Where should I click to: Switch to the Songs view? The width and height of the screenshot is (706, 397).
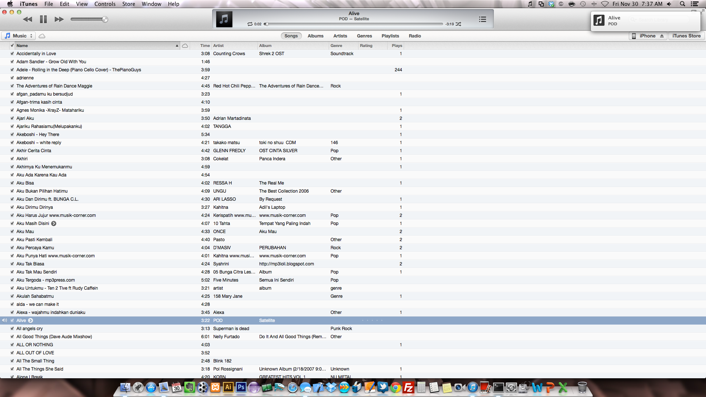(x=291, y=36)
